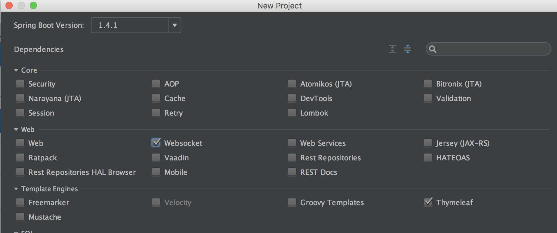Click into the dependencies search field
Viewport: 557px width, 233px height.
pos(488,49)
